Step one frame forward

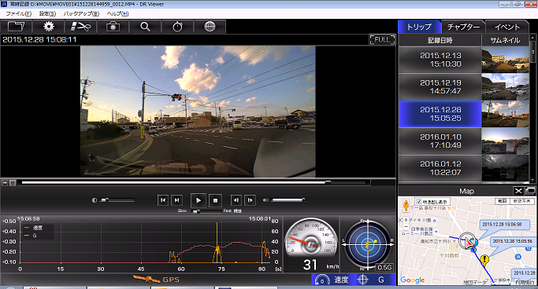(x=250, y=200)
